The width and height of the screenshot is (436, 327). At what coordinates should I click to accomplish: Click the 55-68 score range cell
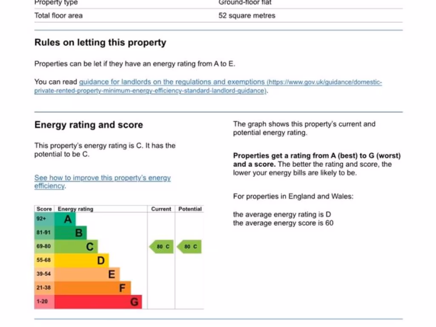(x=44, y=260)
